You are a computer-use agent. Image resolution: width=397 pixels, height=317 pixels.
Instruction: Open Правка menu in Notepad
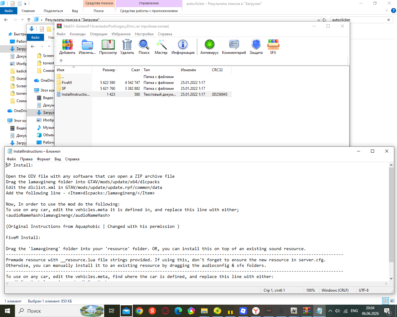click(x=26, y=159)
